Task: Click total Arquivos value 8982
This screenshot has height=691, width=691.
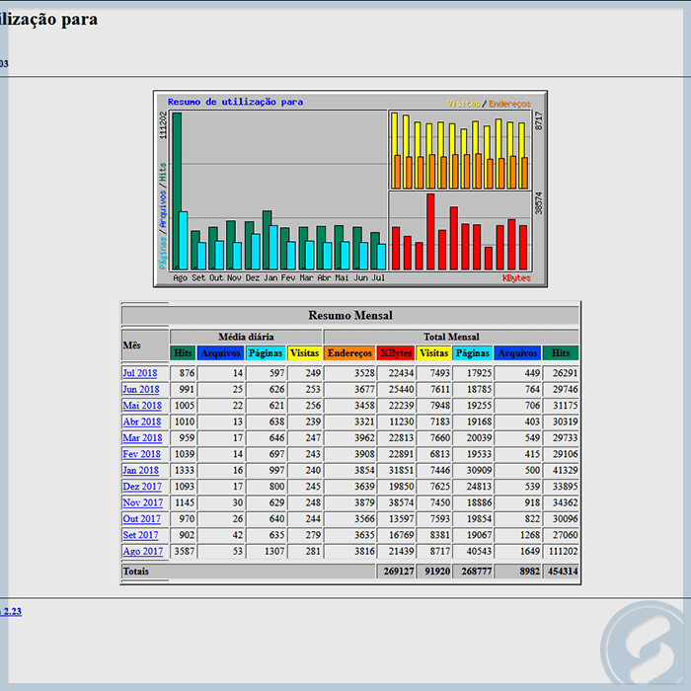Action: pos(529,572)
